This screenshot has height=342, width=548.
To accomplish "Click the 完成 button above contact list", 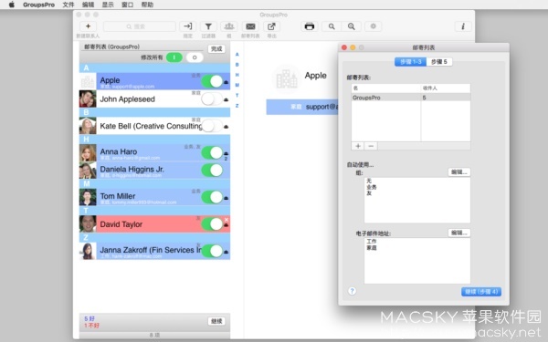I will [216, 49].
